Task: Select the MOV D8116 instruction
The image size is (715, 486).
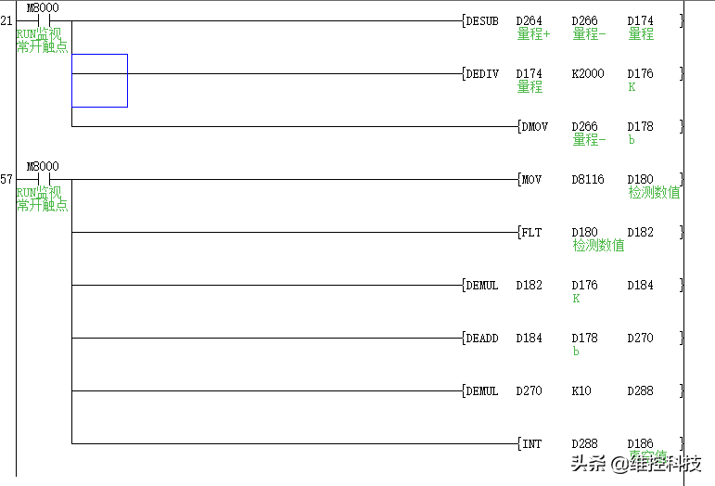Action: click(601, 180)
